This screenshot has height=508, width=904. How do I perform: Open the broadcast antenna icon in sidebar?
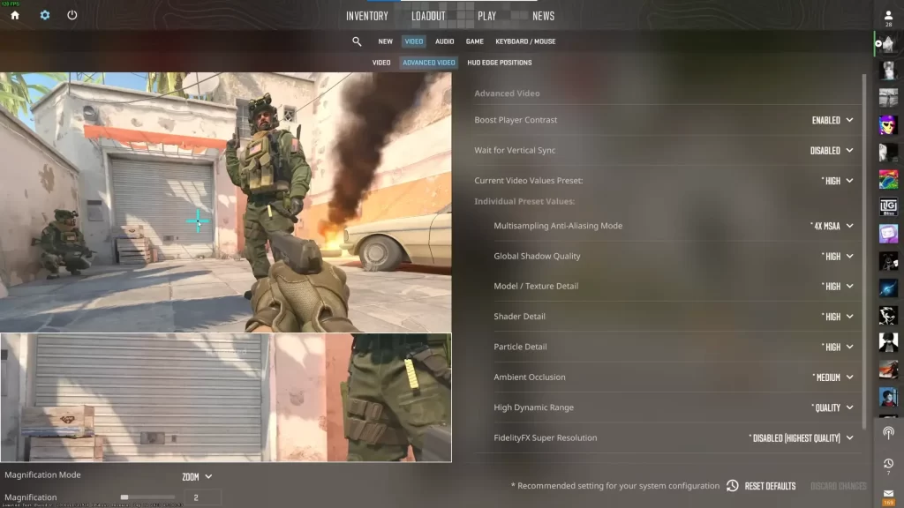click(888, 432)
